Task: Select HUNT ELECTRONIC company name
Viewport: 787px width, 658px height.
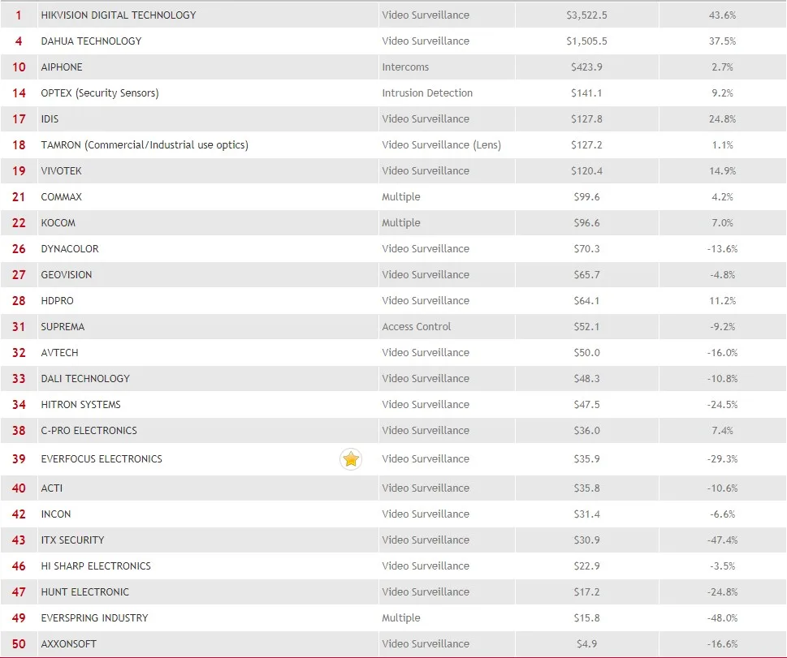Action: click(x=84, y=592)
